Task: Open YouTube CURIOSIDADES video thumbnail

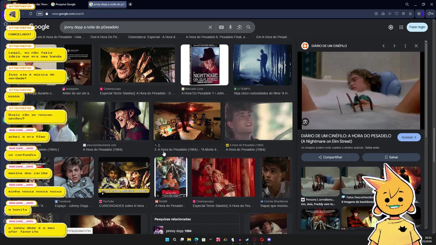Action: [x=124, y=177]
